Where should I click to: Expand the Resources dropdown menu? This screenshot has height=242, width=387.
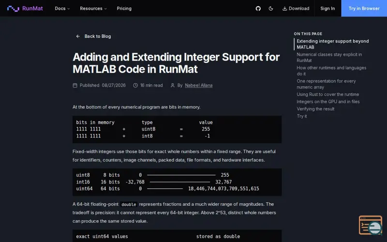pyautogui.click(x=93, y=8)
